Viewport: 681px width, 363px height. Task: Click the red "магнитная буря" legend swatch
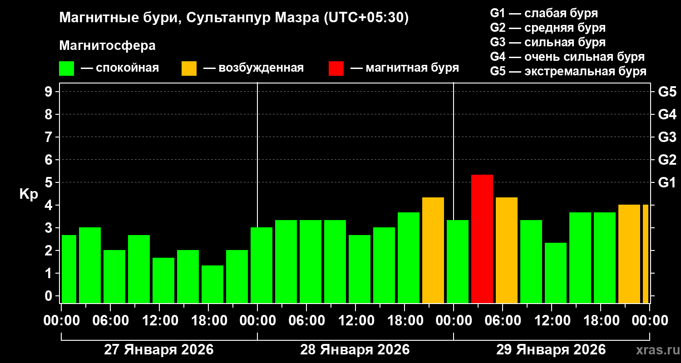coord(336,69)
